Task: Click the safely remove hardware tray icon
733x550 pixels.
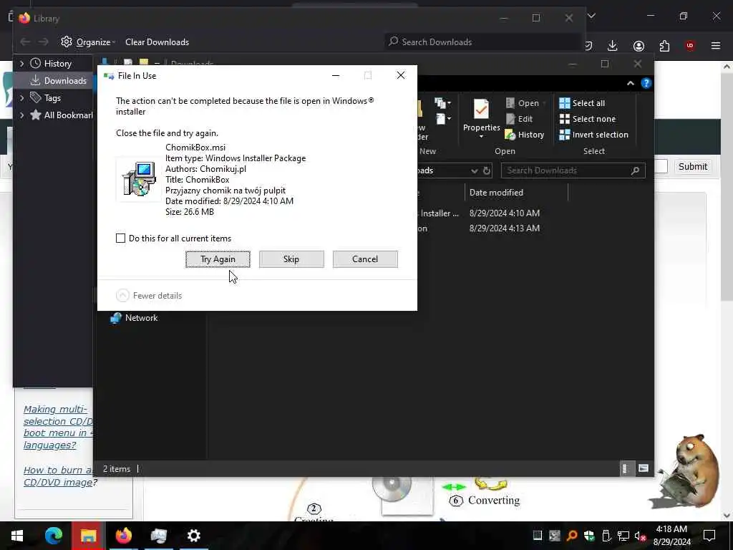Action: [606, 536]
